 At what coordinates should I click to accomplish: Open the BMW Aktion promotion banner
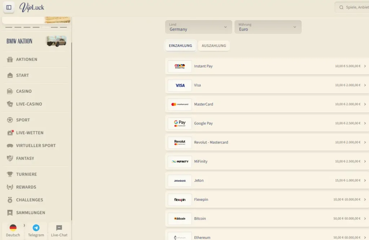click(36, 41)
